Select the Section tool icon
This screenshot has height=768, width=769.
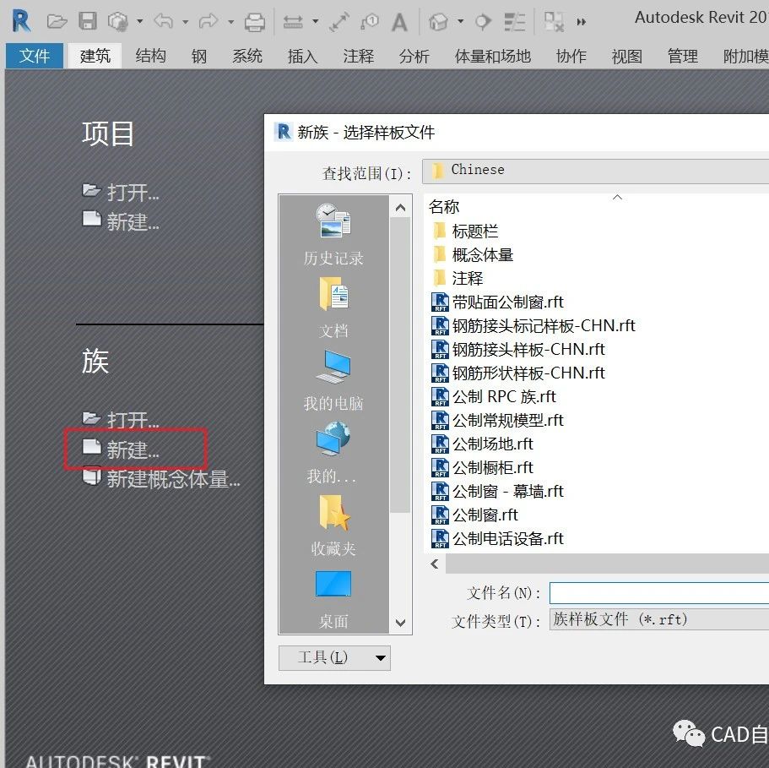483,22
